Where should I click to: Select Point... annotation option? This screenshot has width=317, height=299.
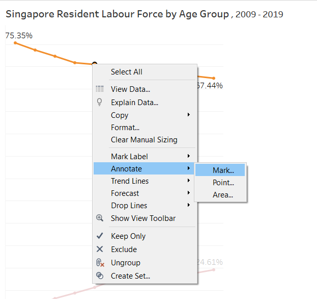(x=223, y=183)
